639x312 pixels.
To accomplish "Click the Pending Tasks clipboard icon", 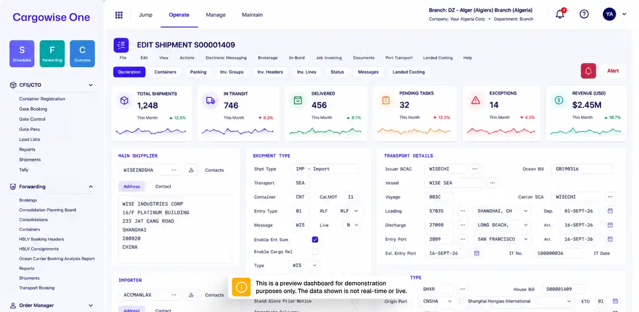I will [386, 100].
